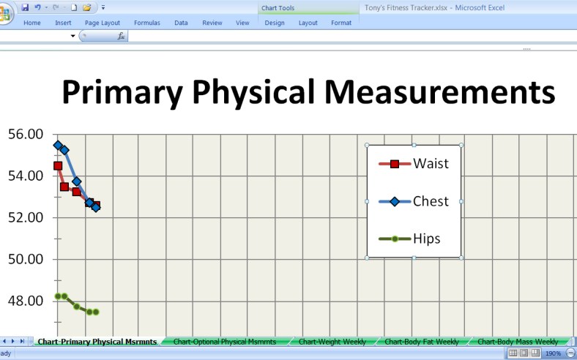Image resolution: width=577 pixels, height=360 pixels.
Task: Select the Primary Physical Measurements chart title
Action: click(x=308, y=91)
